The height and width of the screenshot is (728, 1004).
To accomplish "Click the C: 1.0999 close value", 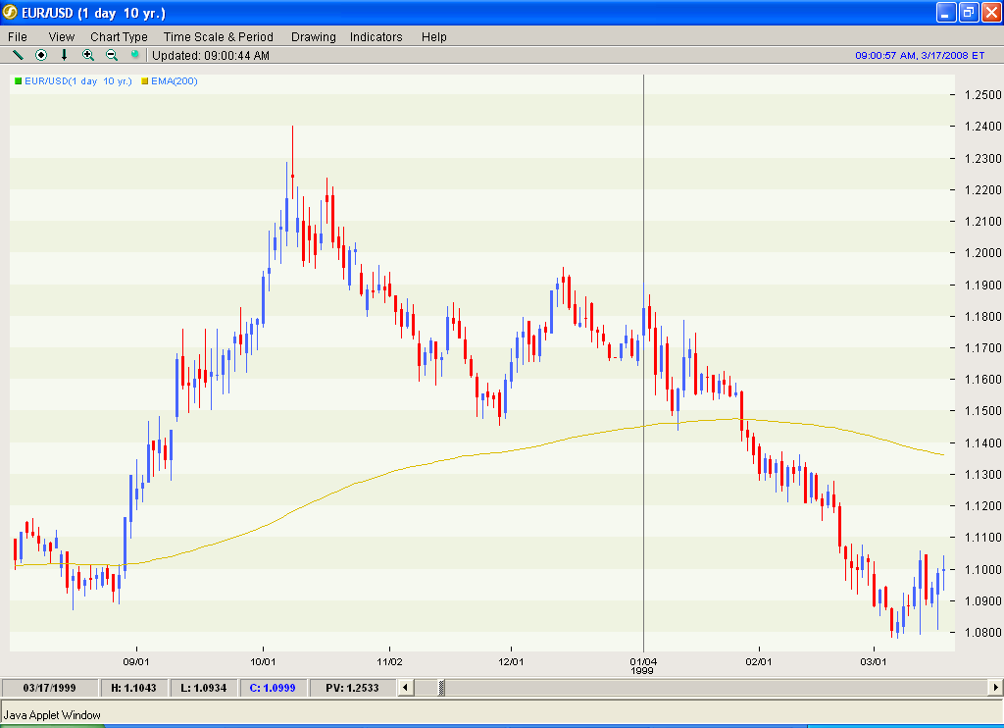I will click(x=273, y=688).
